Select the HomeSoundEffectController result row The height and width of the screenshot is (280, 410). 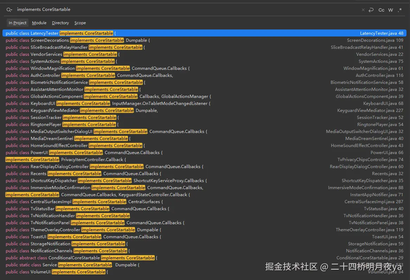205,146
